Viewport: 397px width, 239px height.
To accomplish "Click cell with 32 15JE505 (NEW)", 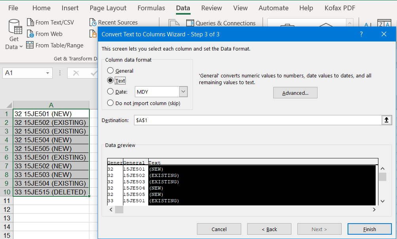I will coord(51,149).
